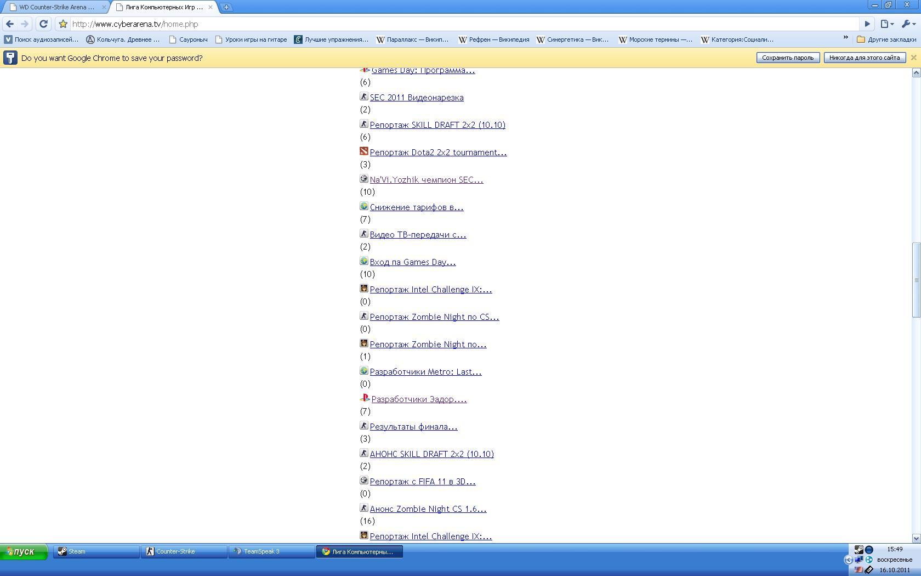This screenshot has height=576, width=921.
Task: Click the icon beside SEC 2011 Видеонарезка
Action: (364, 96)
